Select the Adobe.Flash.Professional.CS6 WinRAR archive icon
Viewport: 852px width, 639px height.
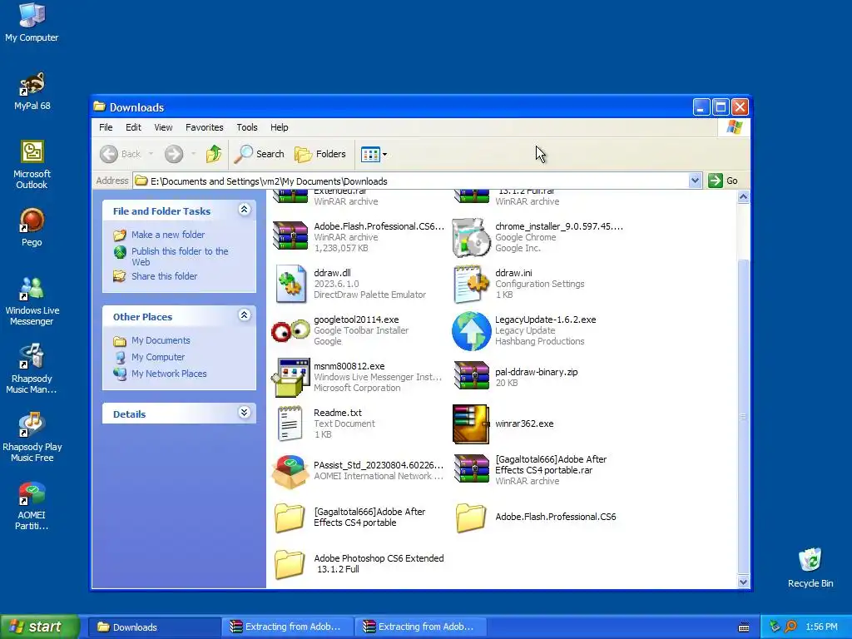(290, 235)
